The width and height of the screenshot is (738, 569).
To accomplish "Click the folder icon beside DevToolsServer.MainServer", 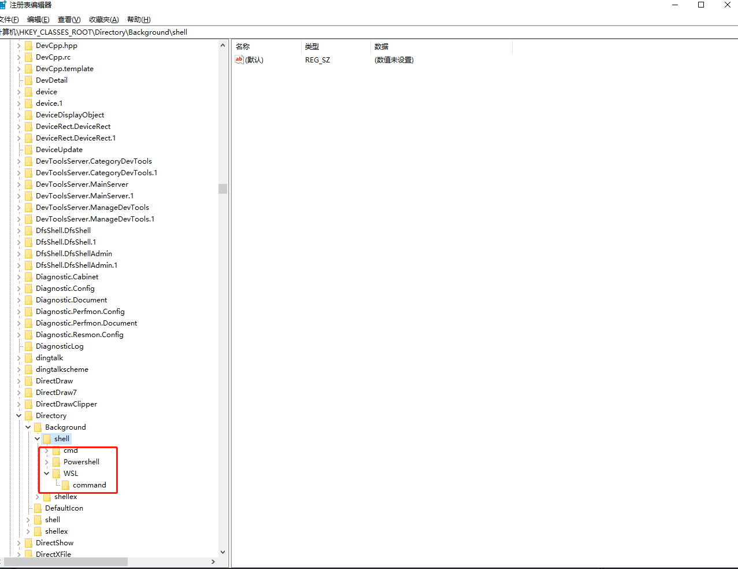I will [28, 184].
